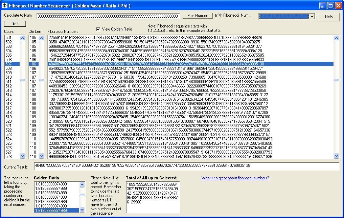Click the app icon in title bar
344x218 pixels.
pos(4,6)
